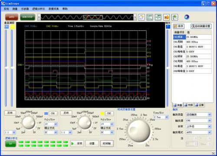217x156 pixels.
Task: Click the 自动测量设置 button
Action: pos(201,26)
